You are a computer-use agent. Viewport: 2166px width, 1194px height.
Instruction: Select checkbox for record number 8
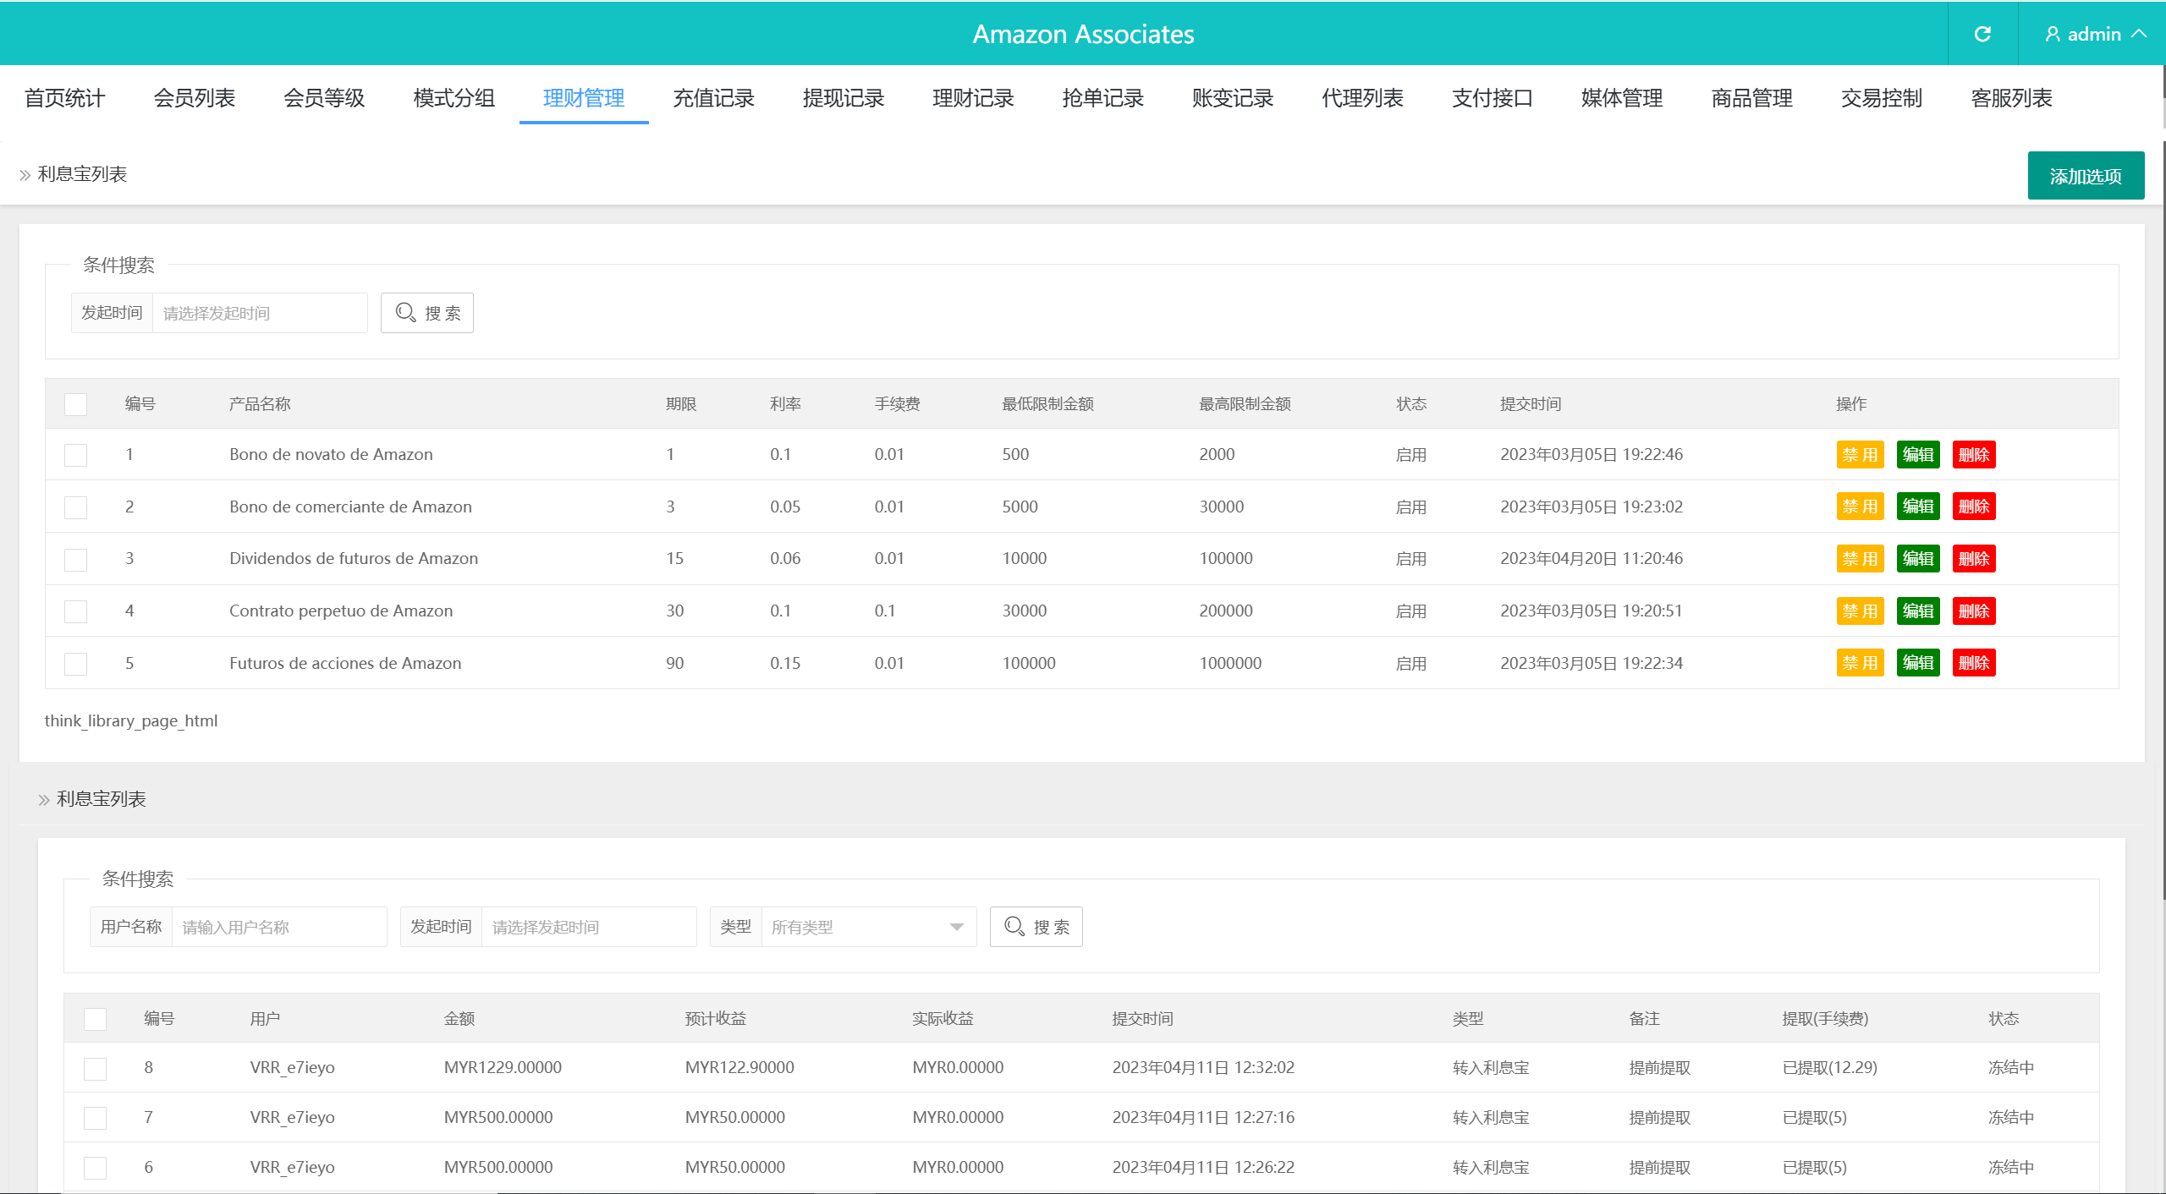[95, 1068]
